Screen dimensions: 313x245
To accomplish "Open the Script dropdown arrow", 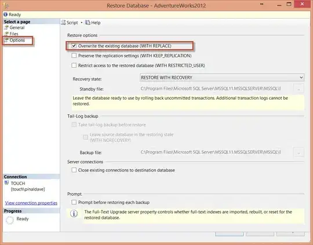I will 82,23.
